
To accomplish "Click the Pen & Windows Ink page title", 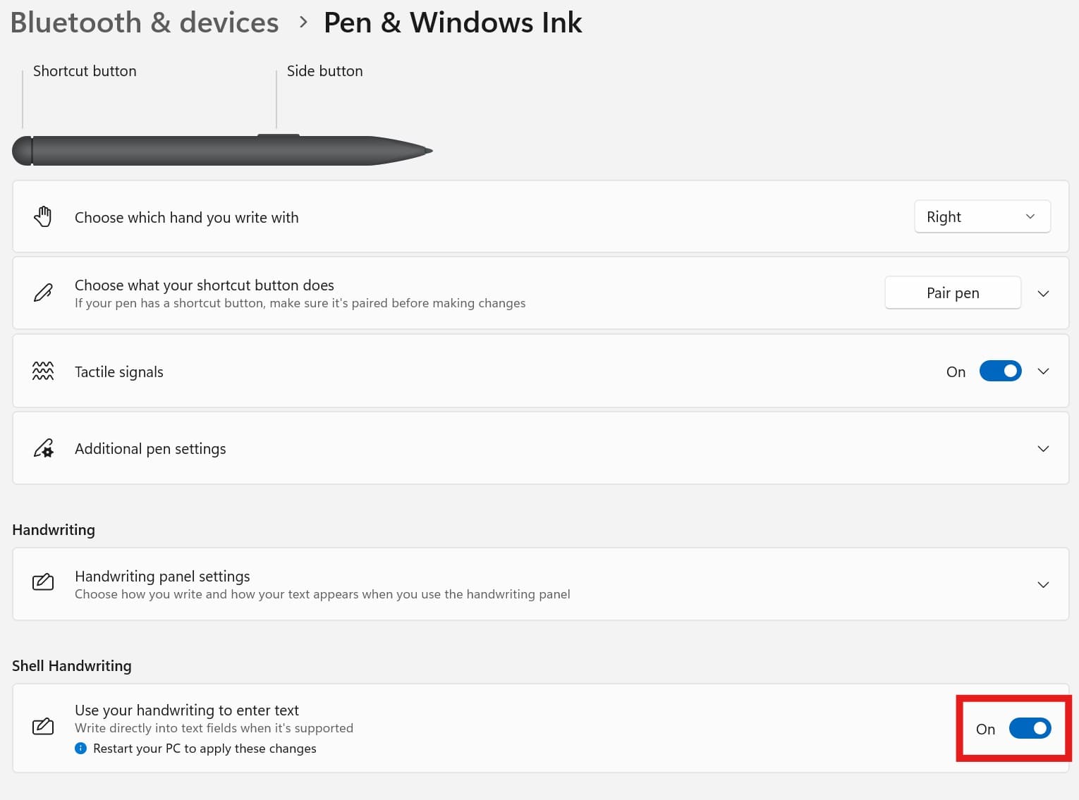I will pos(452,22).
